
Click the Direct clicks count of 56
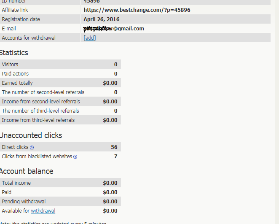tap(114, 147)
